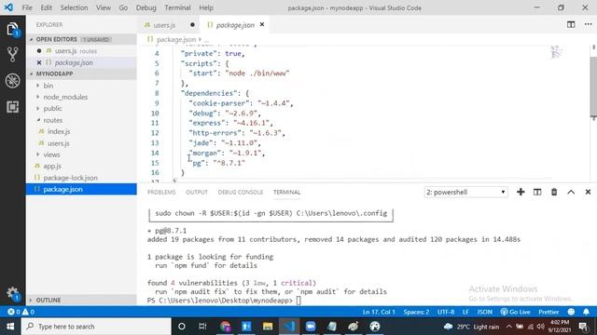The image size is (597, 335).
Task: Click the package.json breadcrumb
Action: 176,39
